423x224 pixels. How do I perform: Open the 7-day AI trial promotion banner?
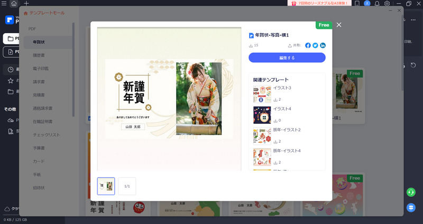click(319, 3)
